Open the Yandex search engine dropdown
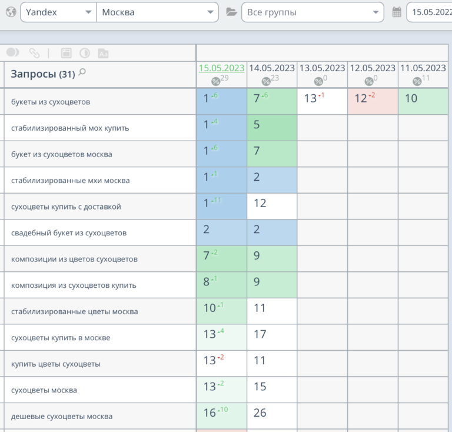Image resolution: width=452 pixels, height=432 pixels. click(58, 12)
